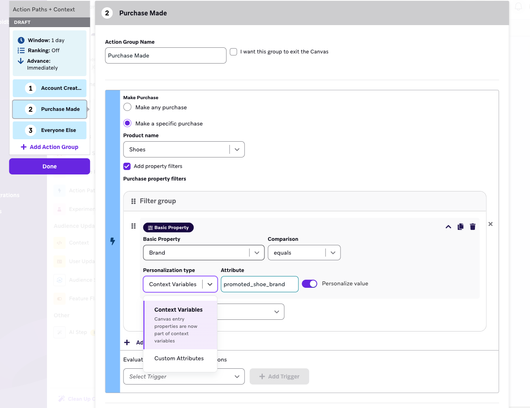Select action group 2 Purchase Made
This screenshot has height=408, width=530.
tap(50, 109)
